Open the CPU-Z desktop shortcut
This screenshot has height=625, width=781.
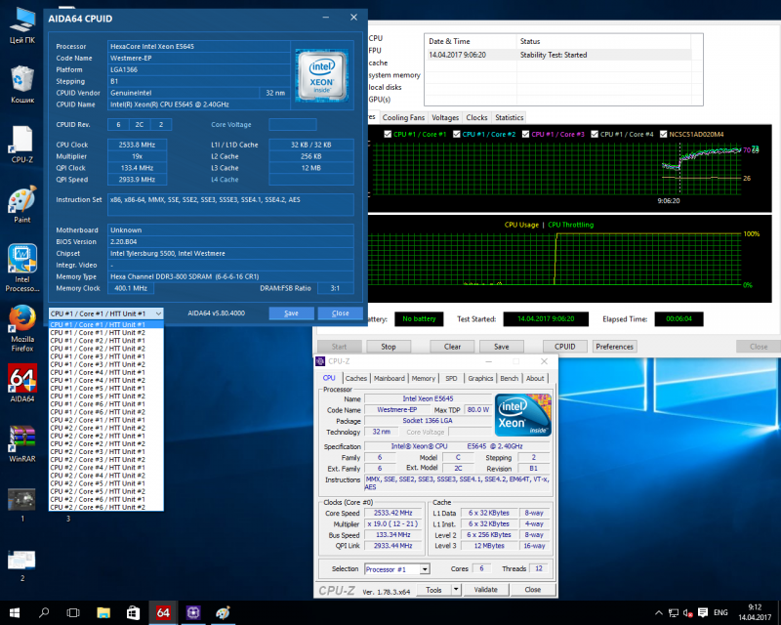(x=21, y=142)
